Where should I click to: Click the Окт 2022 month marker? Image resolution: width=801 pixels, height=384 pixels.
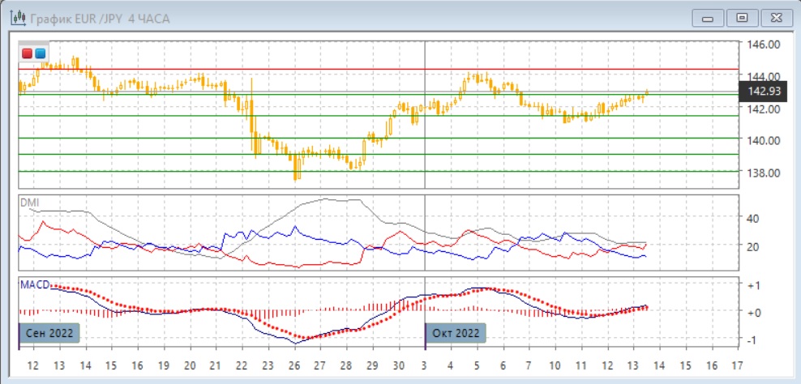pyautogui.click(x=455, y=332)
